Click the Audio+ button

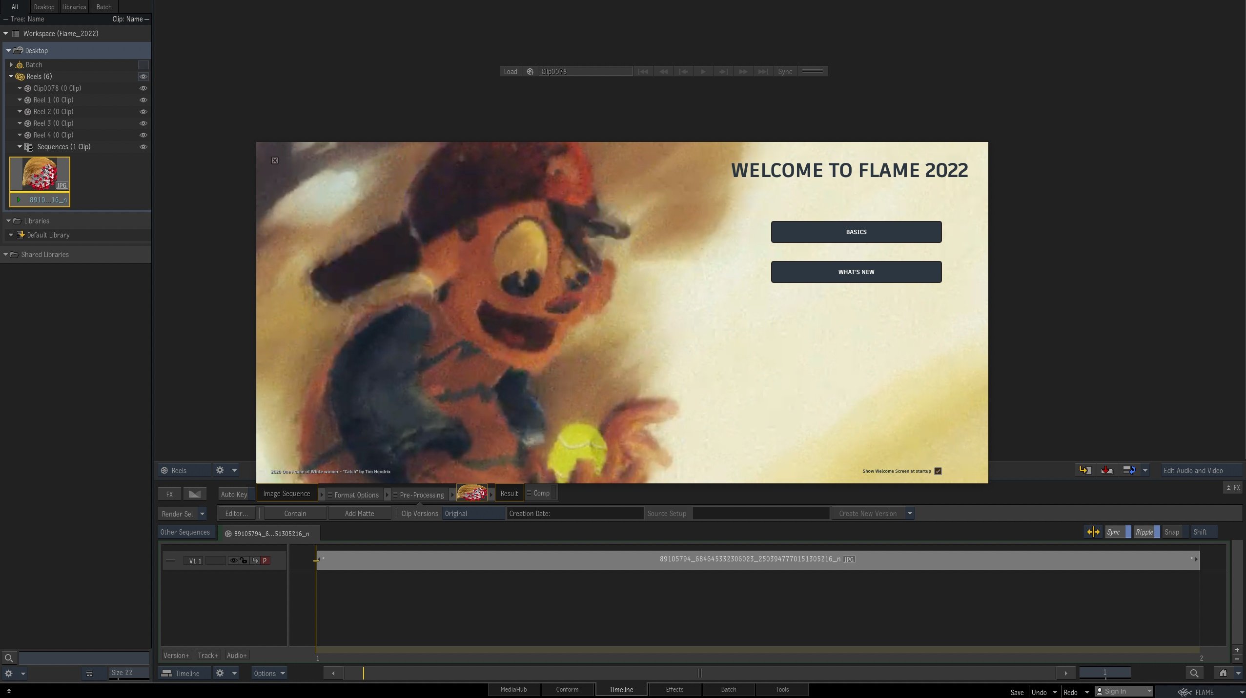pos(237,656)
